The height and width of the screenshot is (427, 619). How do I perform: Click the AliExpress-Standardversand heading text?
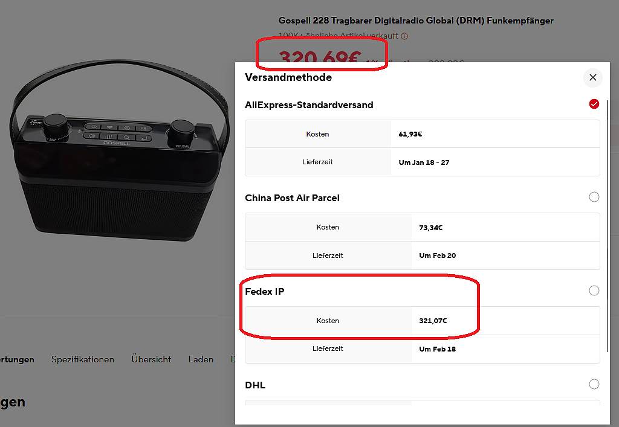pyautogui.click(x=309, y=105)
